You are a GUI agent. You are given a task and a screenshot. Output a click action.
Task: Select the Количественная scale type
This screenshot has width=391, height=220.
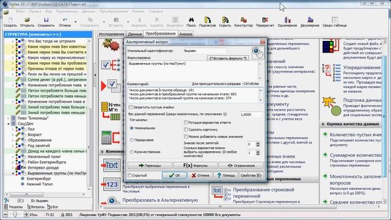[x=132, y=152]
